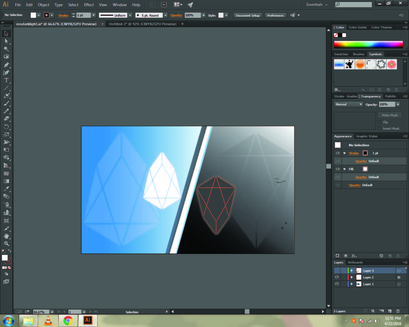Create a new layer in Layers panel

390,311
